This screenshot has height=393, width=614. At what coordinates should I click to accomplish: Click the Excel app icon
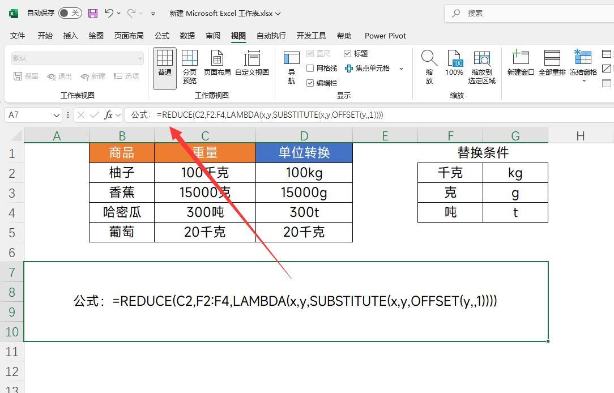pyautogui.click(x=14, y=14)
